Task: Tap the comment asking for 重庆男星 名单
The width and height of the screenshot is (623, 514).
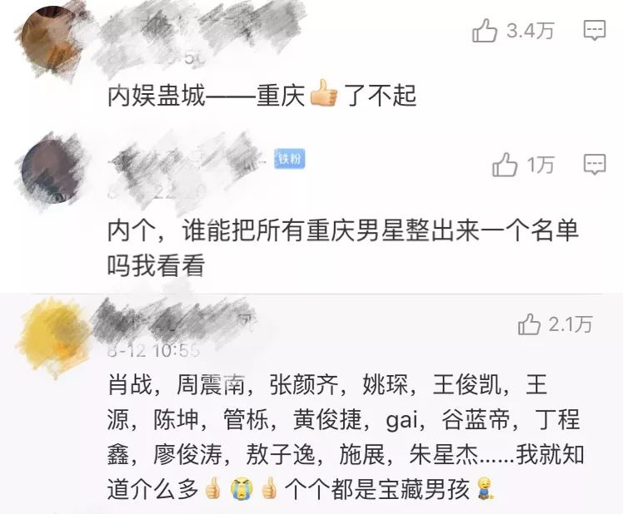Action: pos(342,247)
